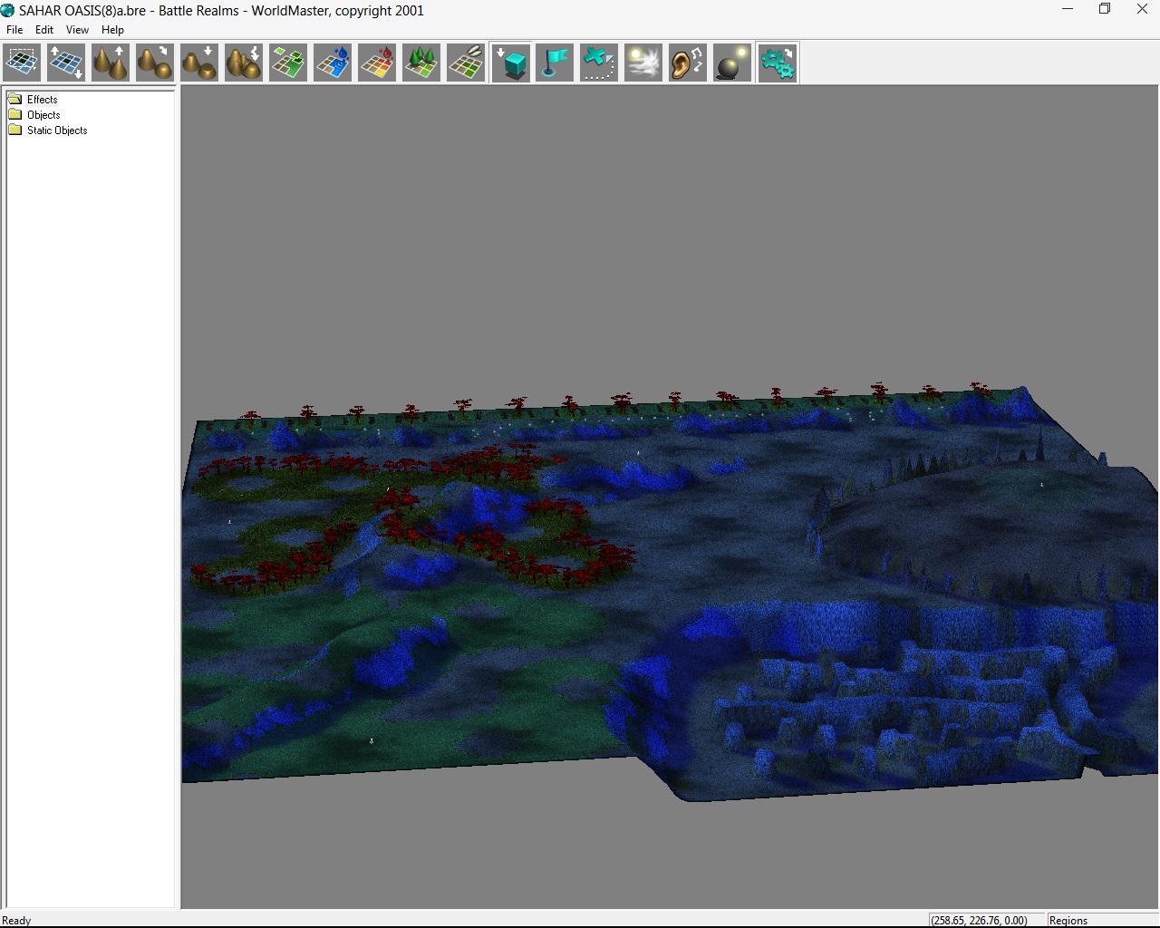The height and width of the screenshot is (928, 1160).
Task: Toggle the teal gears settings tool
Action: [778, 63]
